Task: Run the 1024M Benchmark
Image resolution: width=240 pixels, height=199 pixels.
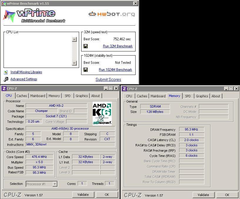Action: coord(115,70)
